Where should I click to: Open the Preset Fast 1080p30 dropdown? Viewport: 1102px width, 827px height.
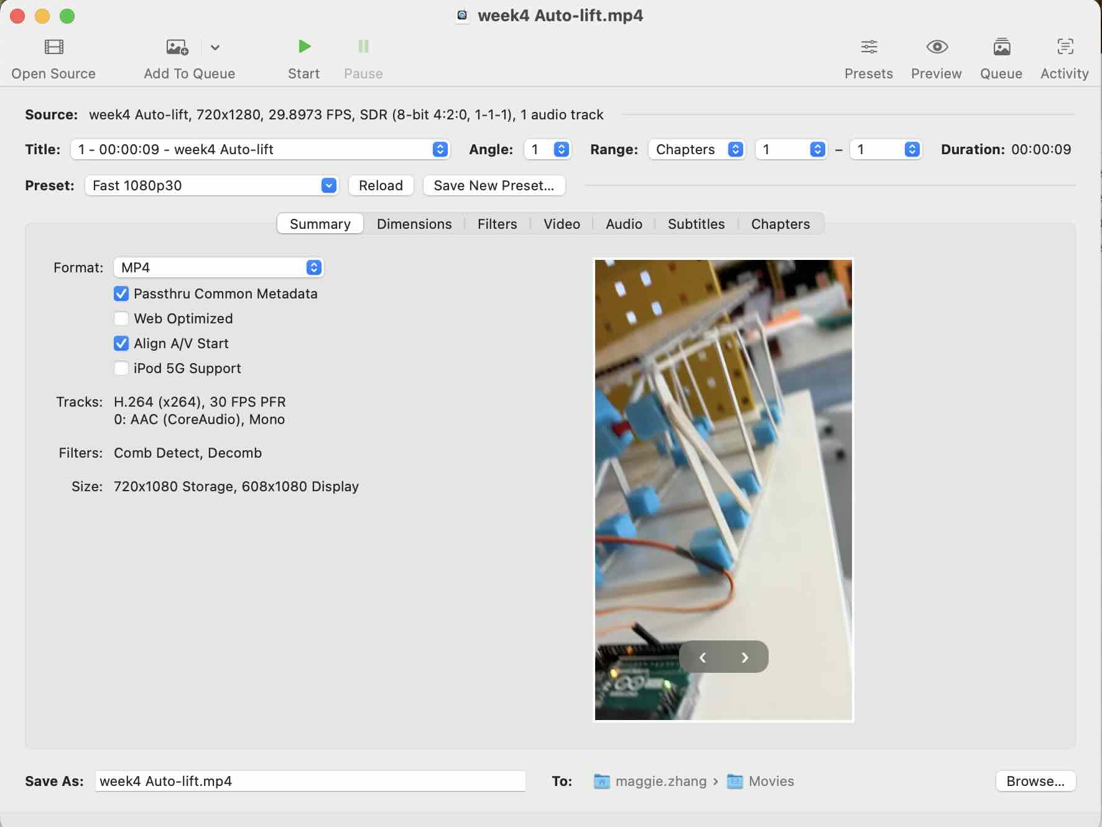point(211,185)
